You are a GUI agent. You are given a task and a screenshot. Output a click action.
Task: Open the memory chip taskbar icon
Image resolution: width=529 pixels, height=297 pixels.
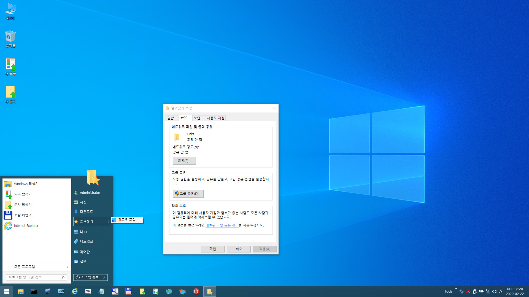(88, 291)
